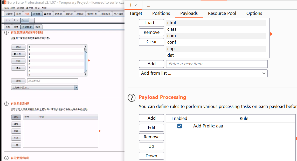Click the 输入新项目 input field
The image size is (297, 161).
53,81
